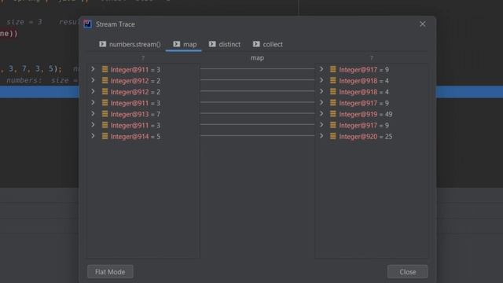Click the object icon beside Integer@913 = 7
The image size is (503, 283).
105,114
